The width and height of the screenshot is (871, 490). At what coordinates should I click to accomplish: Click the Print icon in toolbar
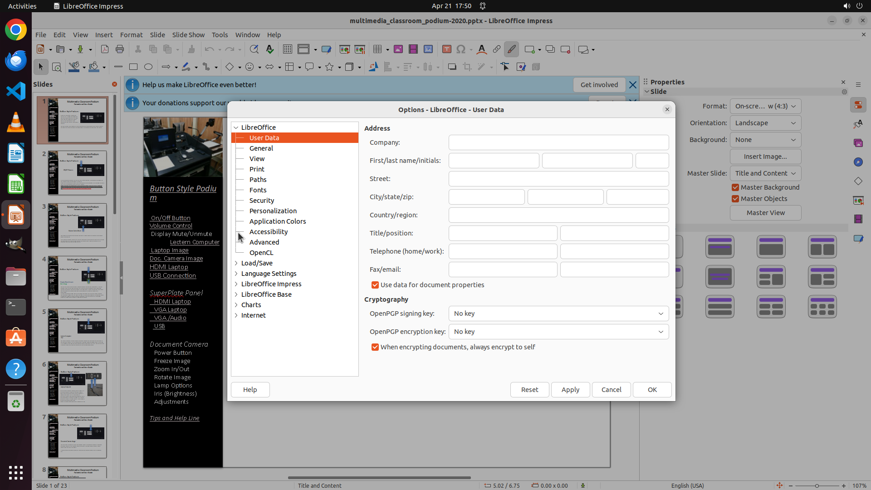(x=120, y=49)
